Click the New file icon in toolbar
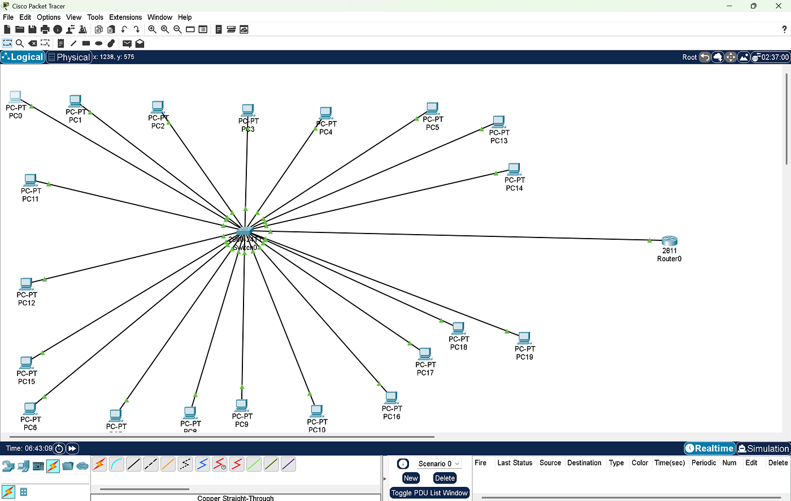 (7, 29)
